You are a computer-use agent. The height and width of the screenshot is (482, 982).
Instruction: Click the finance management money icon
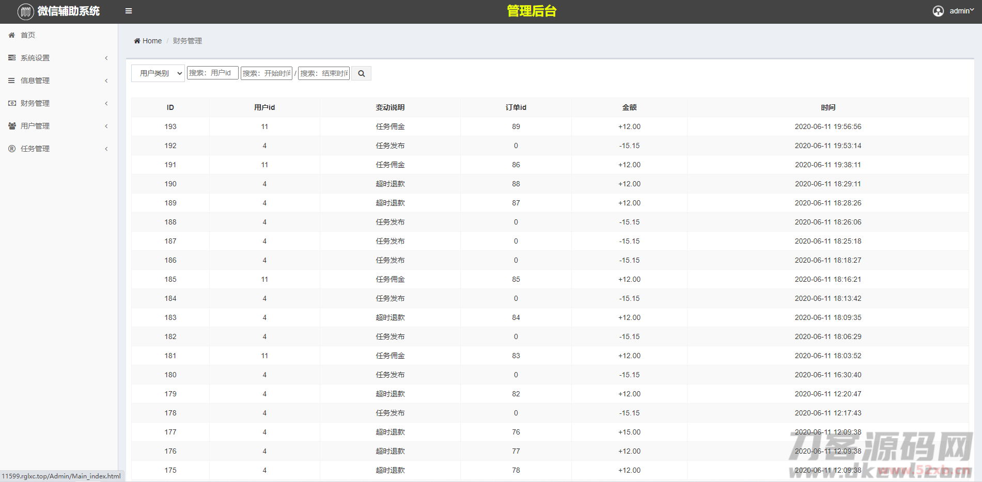tap(12, 103)
